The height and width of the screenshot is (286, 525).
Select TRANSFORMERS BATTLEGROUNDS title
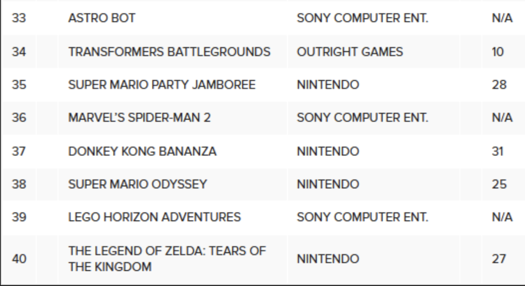tap(169, 52)
